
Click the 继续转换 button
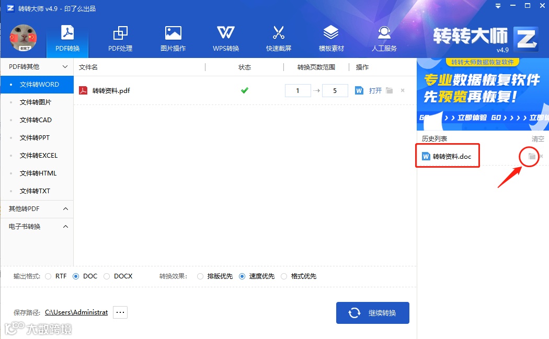pyautogui.click(x=372, y=313)
